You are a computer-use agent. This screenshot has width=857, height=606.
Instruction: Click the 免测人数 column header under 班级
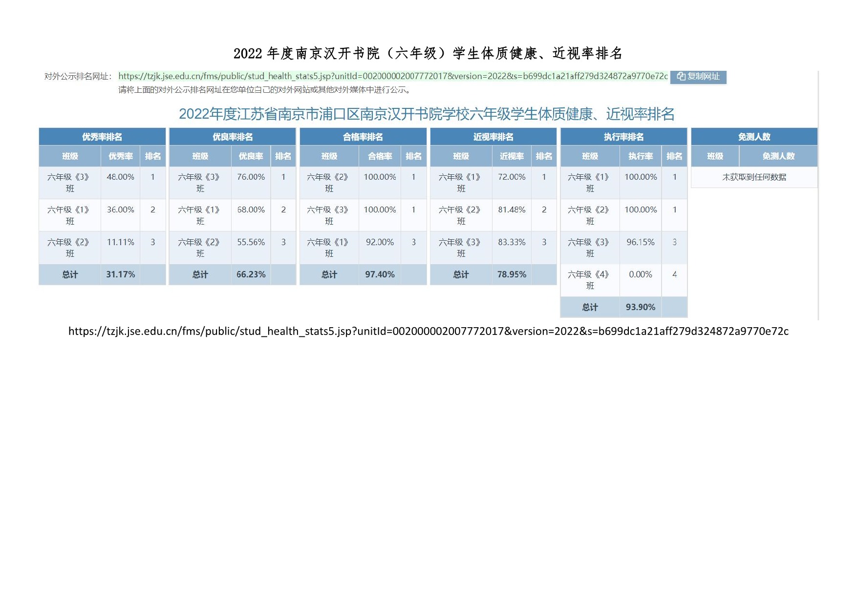click(x=779, y=156)
